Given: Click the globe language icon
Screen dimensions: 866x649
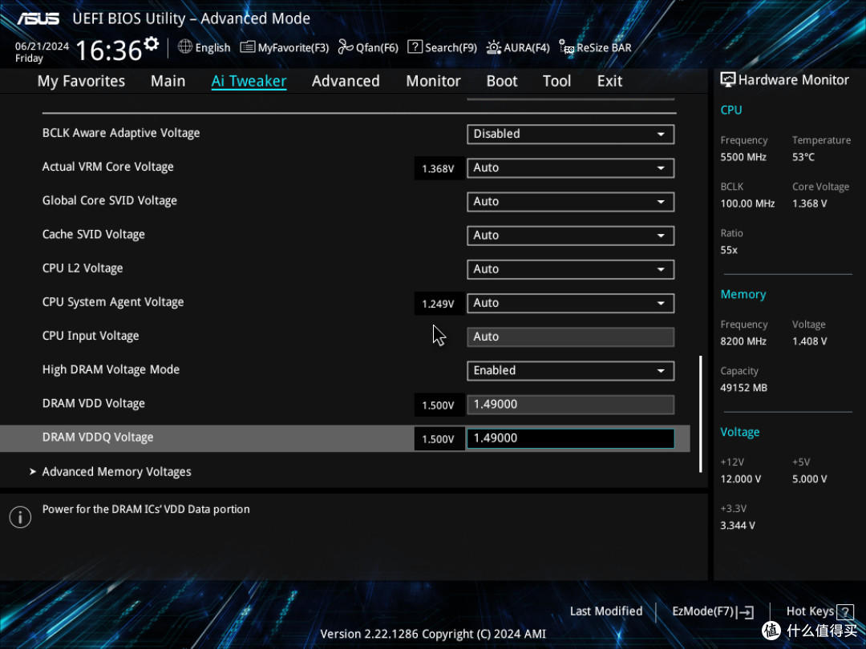Looking at the screenshot, I should click(185, 47).
